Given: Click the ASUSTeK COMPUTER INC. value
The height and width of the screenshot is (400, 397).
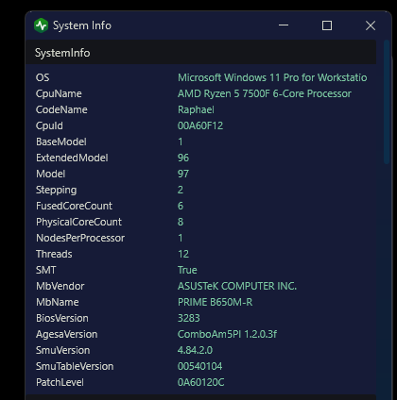Looking at the screenshot, I should coord(237,286).
